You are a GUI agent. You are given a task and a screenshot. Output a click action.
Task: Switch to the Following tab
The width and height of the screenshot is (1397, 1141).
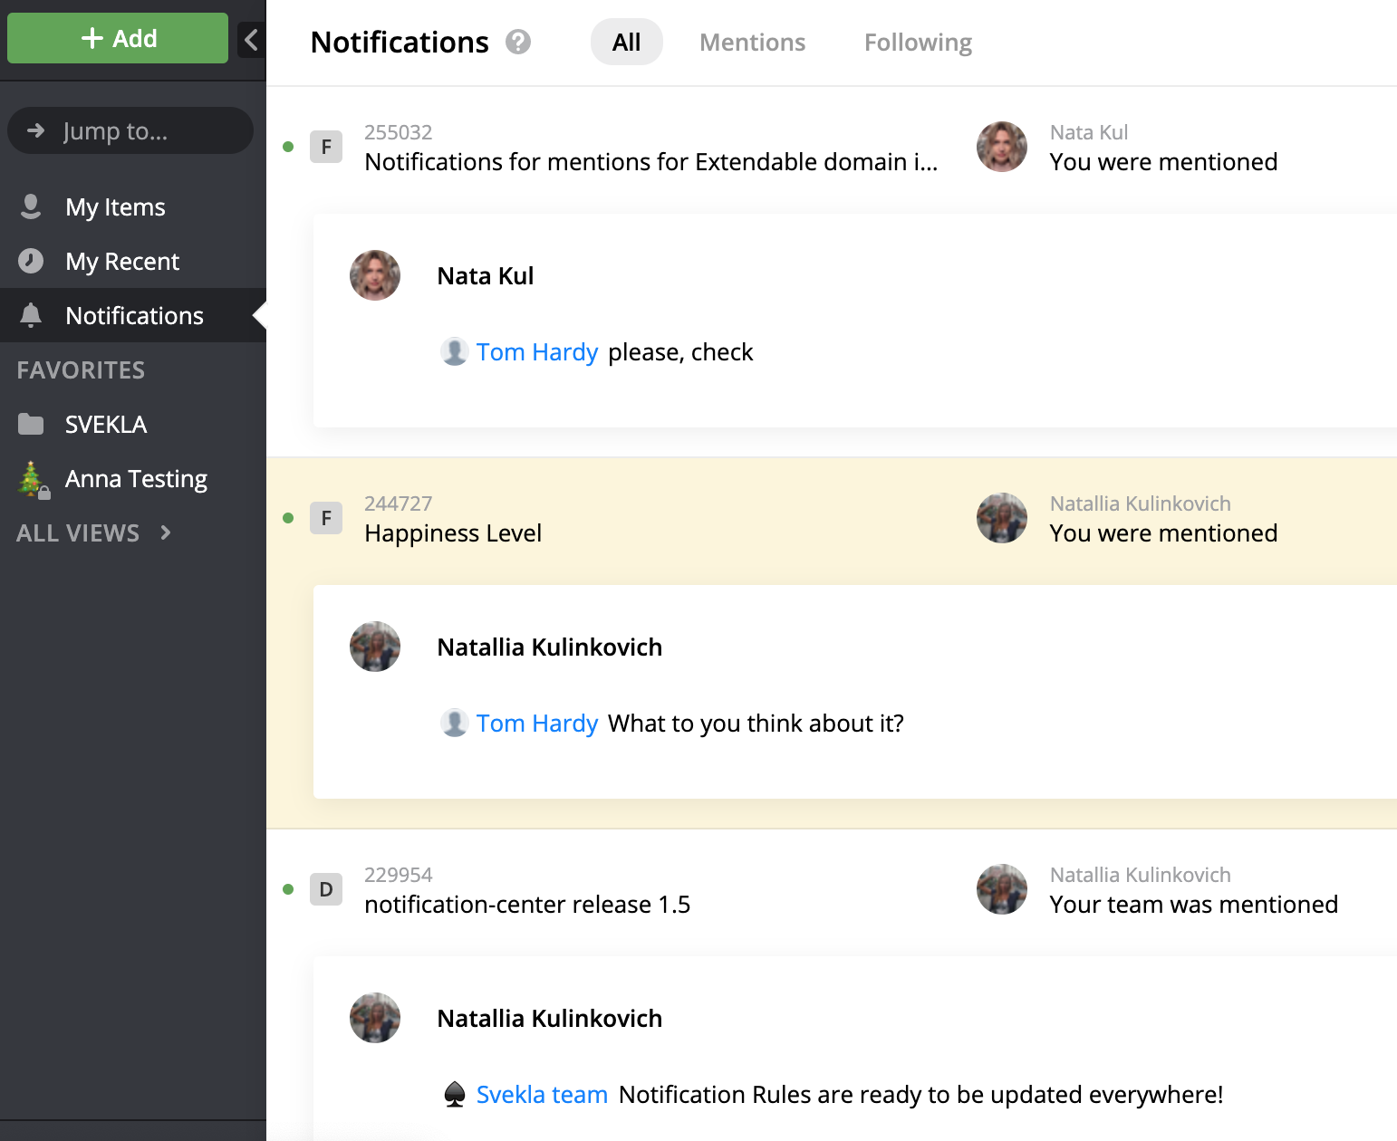click(x=918, y=43)
